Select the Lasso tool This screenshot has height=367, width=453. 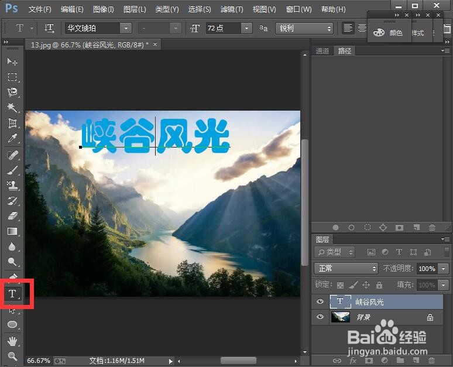tap(12, 92)
